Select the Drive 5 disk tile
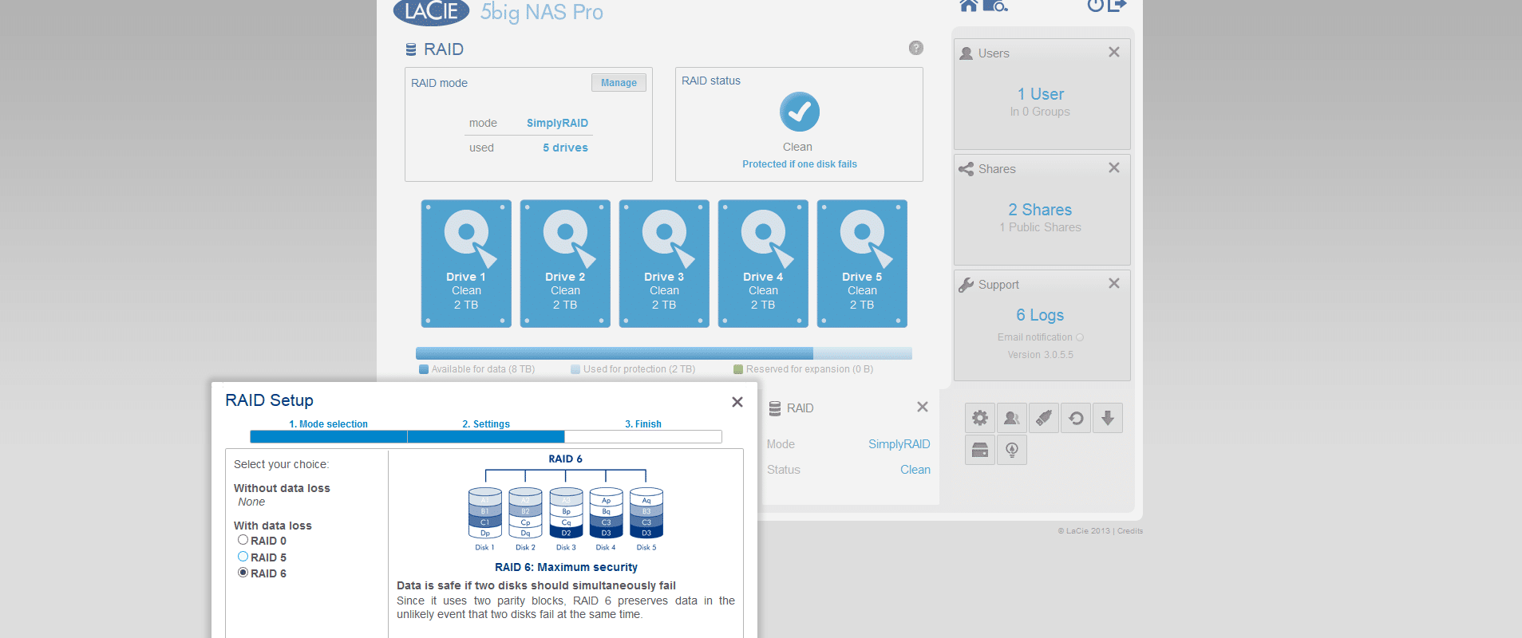 [x=862, y=263]
